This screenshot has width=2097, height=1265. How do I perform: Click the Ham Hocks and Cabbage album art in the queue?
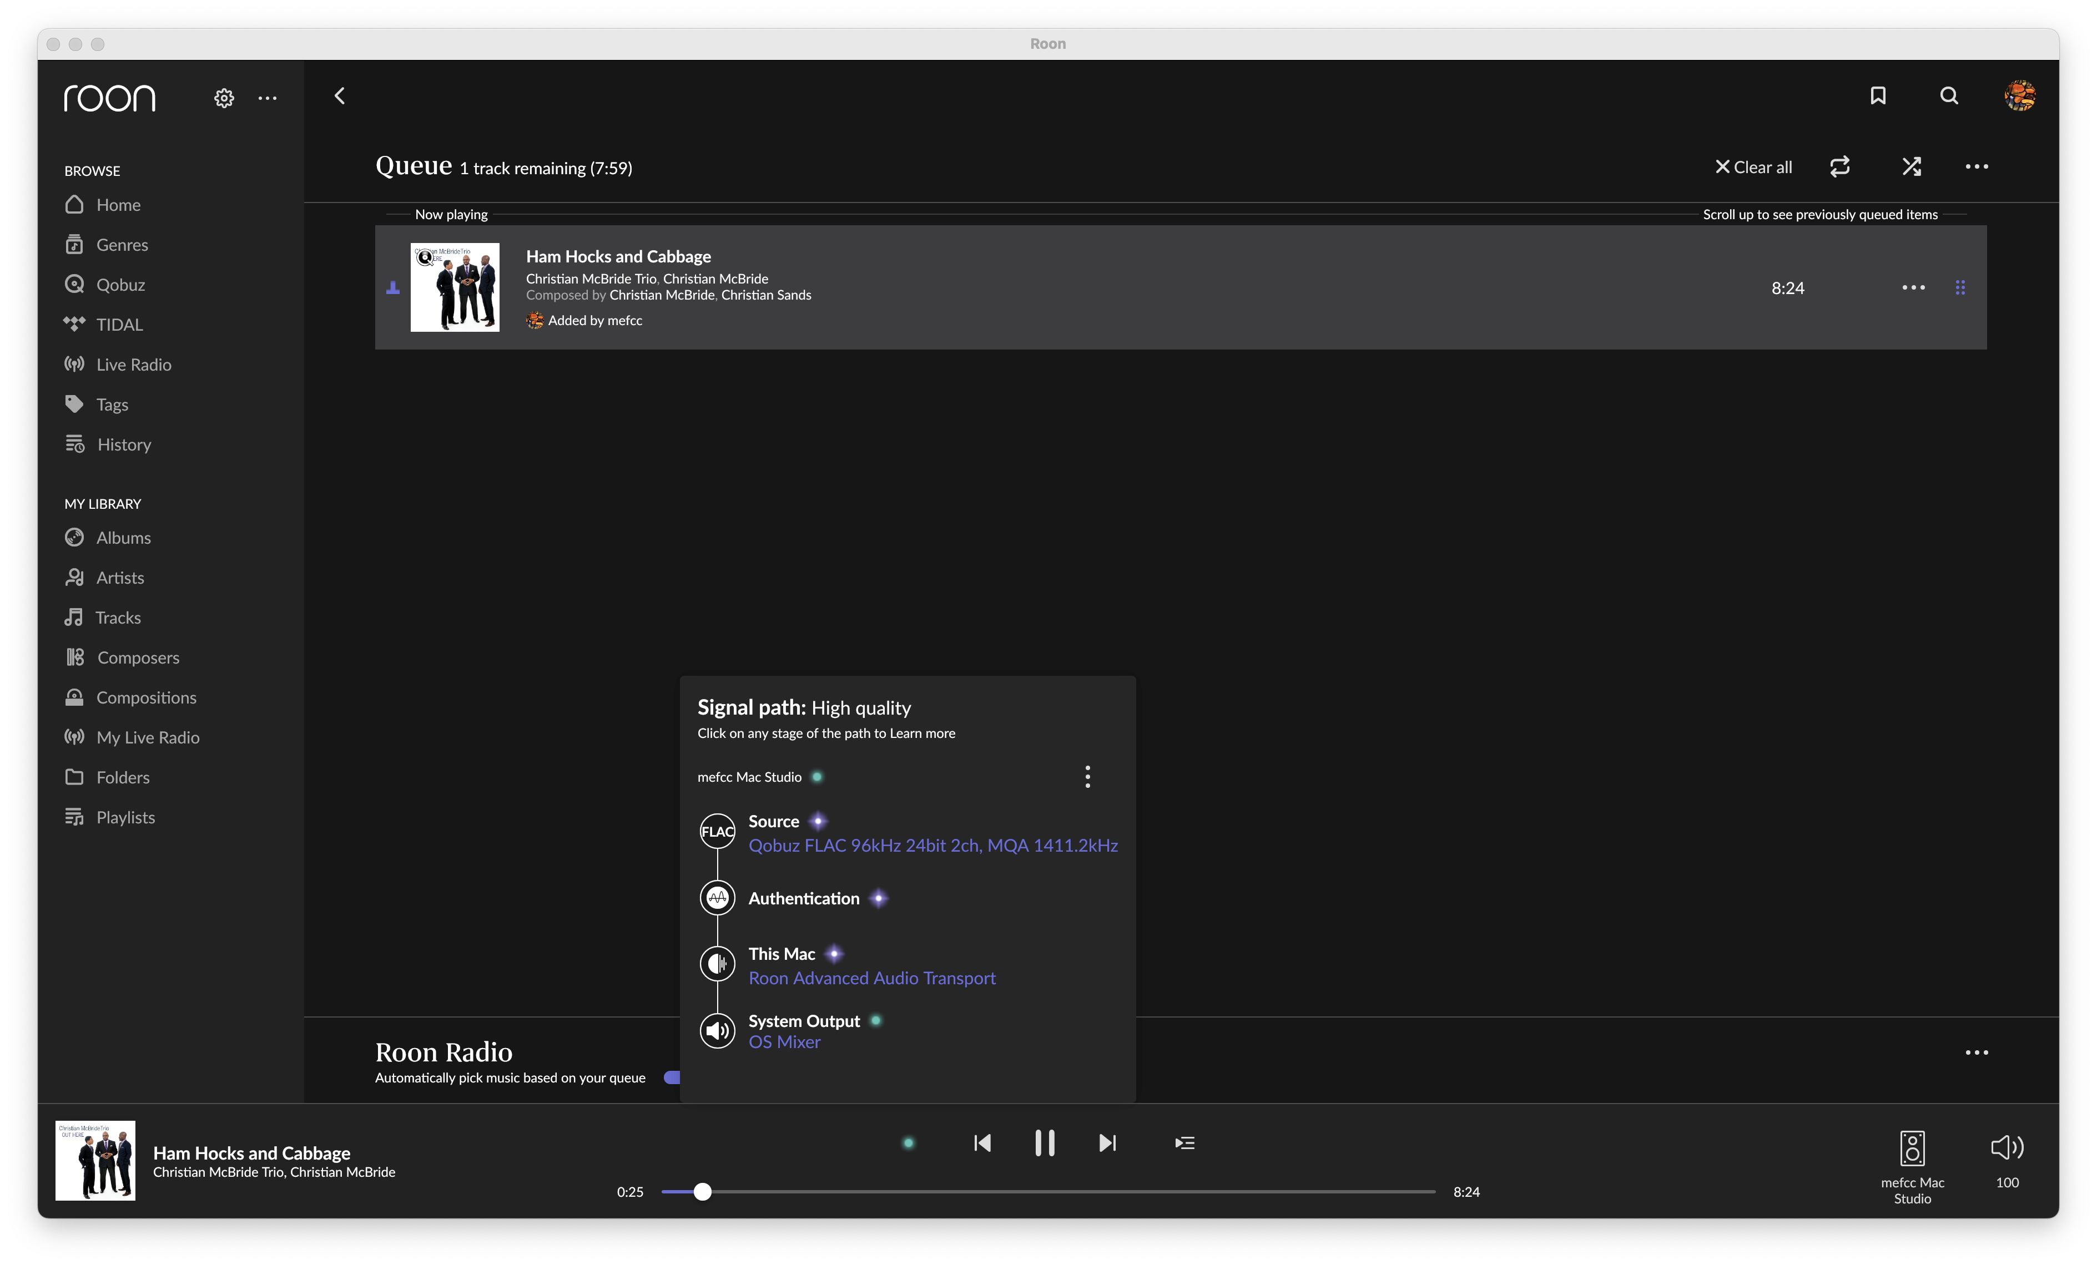point(455,287)
